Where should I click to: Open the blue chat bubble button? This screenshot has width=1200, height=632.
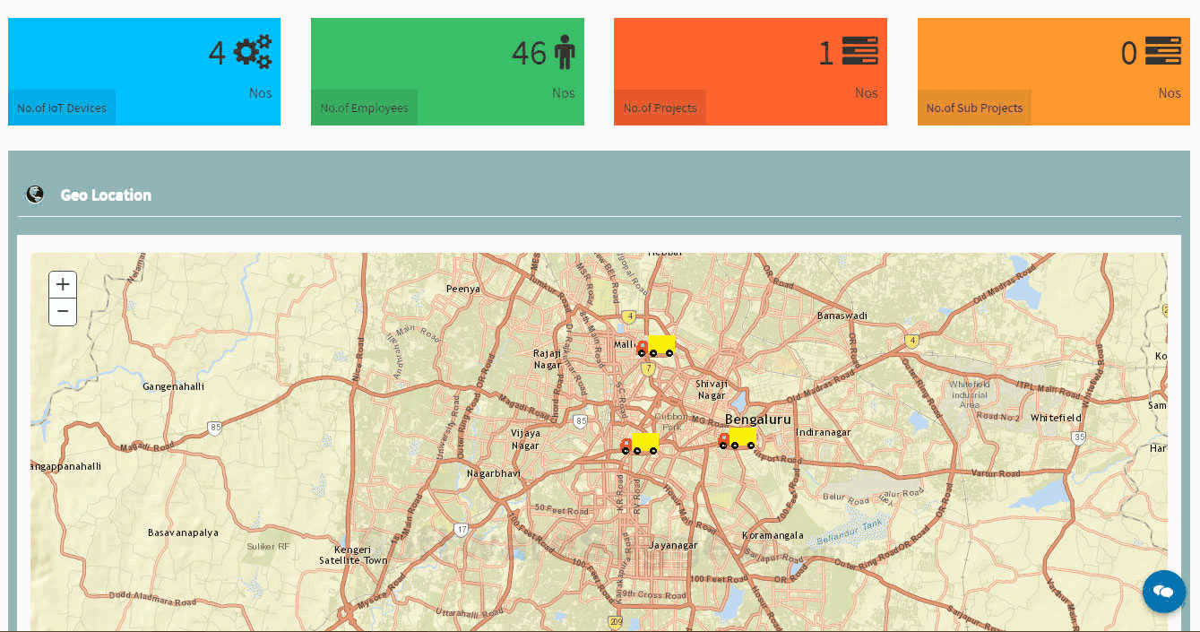pyautogui.click(x=1164, y=592)
